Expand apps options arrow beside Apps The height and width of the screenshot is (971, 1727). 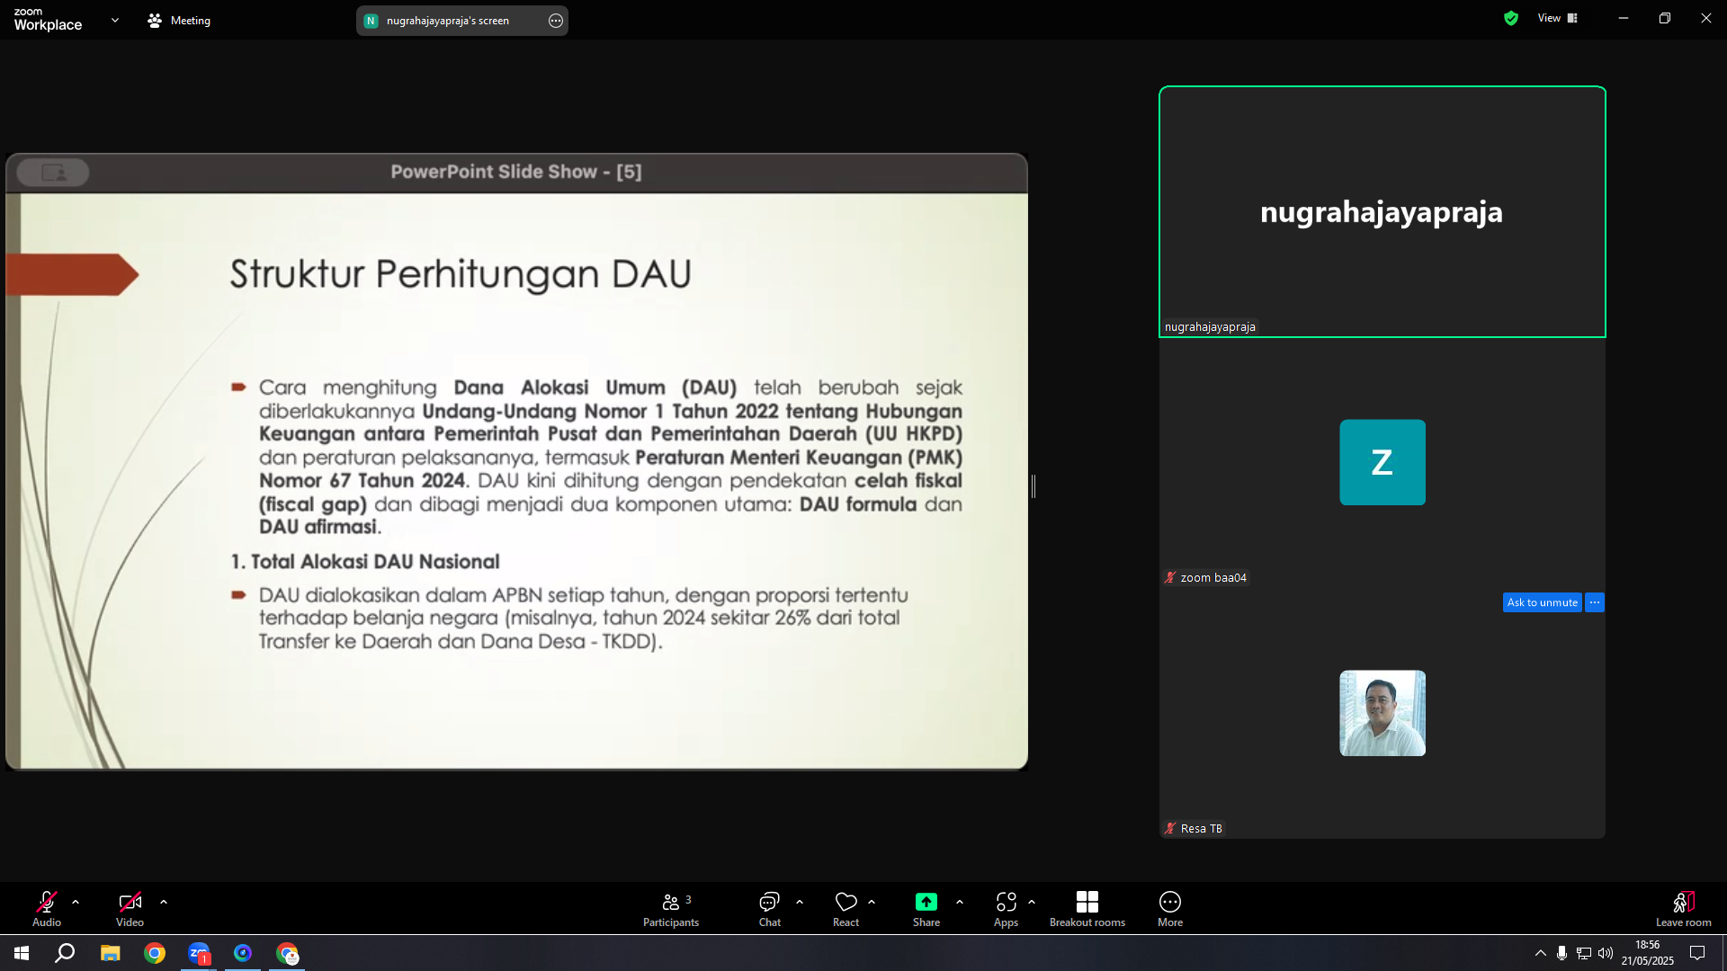tap(1032, 902)
